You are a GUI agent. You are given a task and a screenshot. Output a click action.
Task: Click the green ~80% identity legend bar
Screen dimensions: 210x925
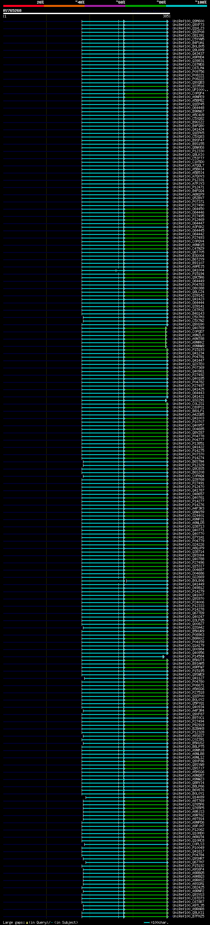click(146, 6)
